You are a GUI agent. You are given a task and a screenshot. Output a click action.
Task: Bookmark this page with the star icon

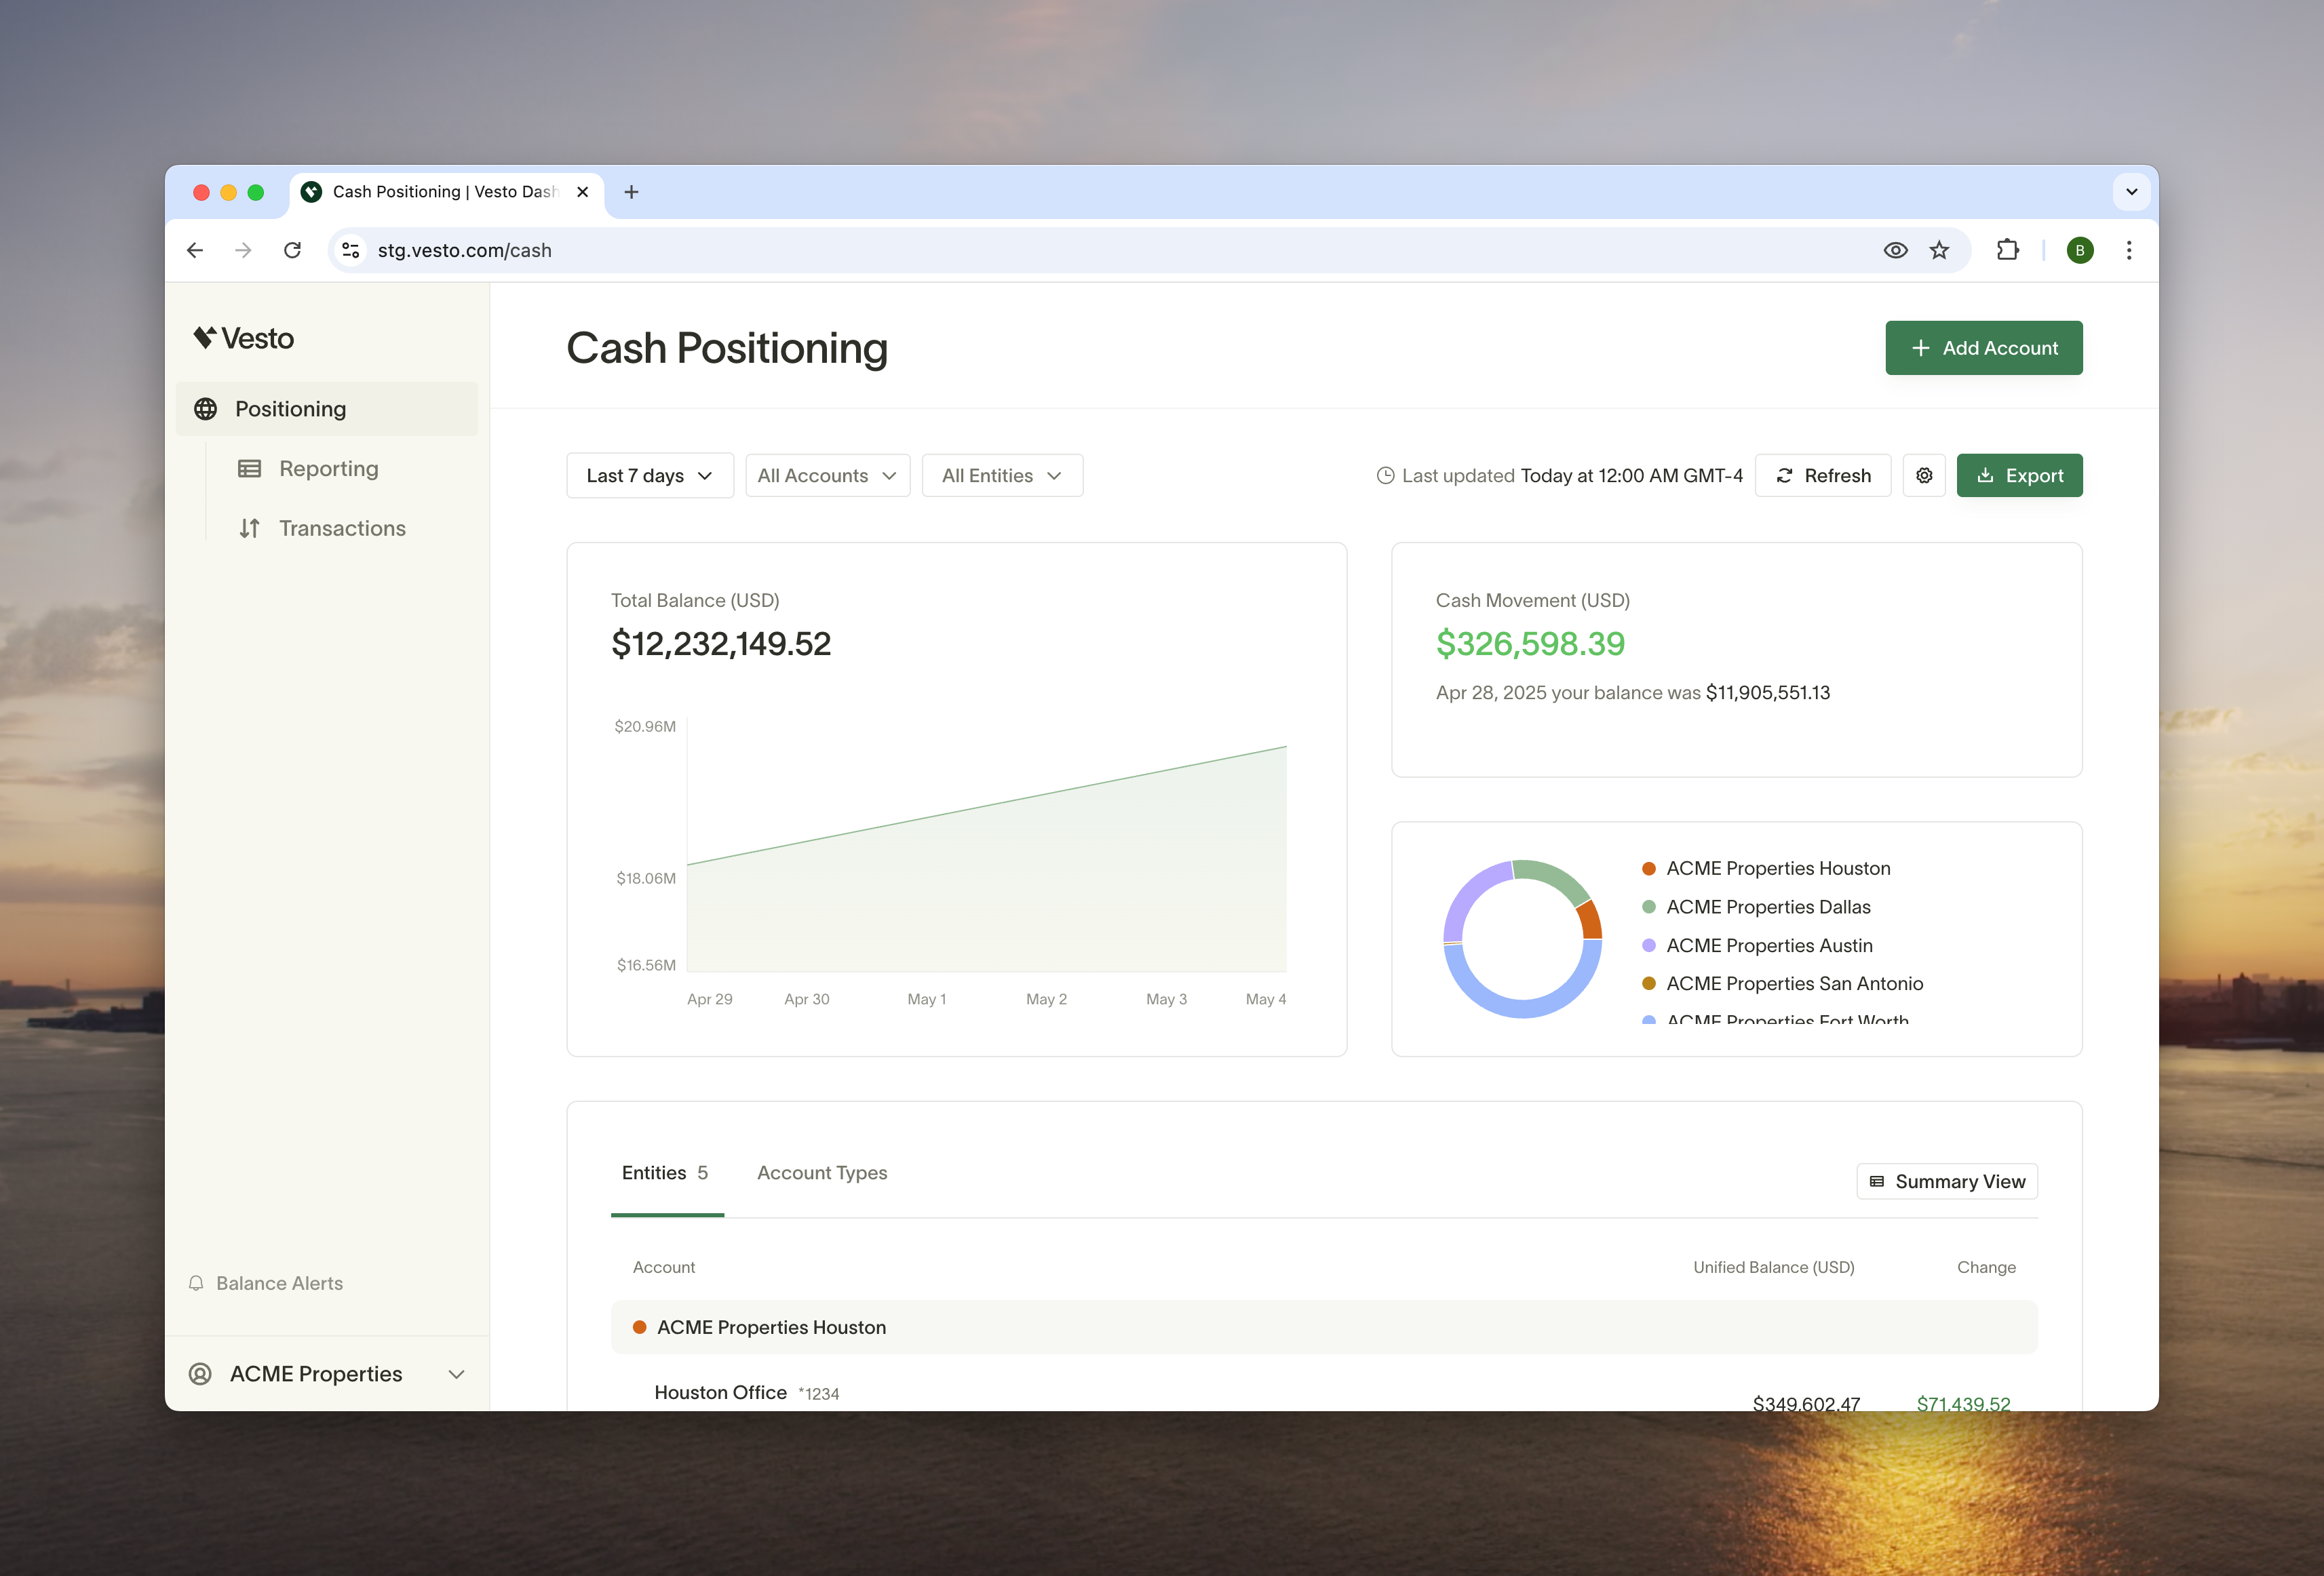tap(1939, 250)
